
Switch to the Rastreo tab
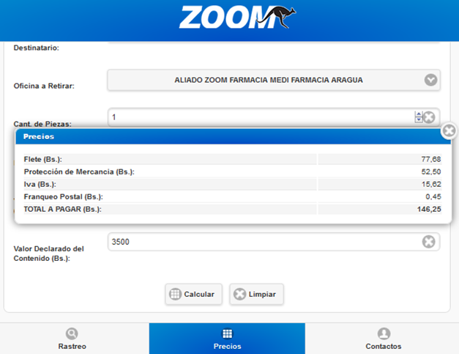click(x=75, y=339)
